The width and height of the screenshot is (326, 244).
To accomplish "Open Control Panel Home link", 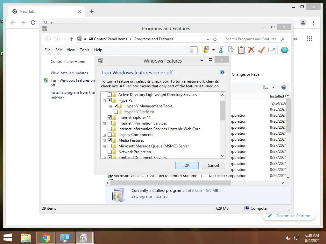I will click(x=68, y=62).
